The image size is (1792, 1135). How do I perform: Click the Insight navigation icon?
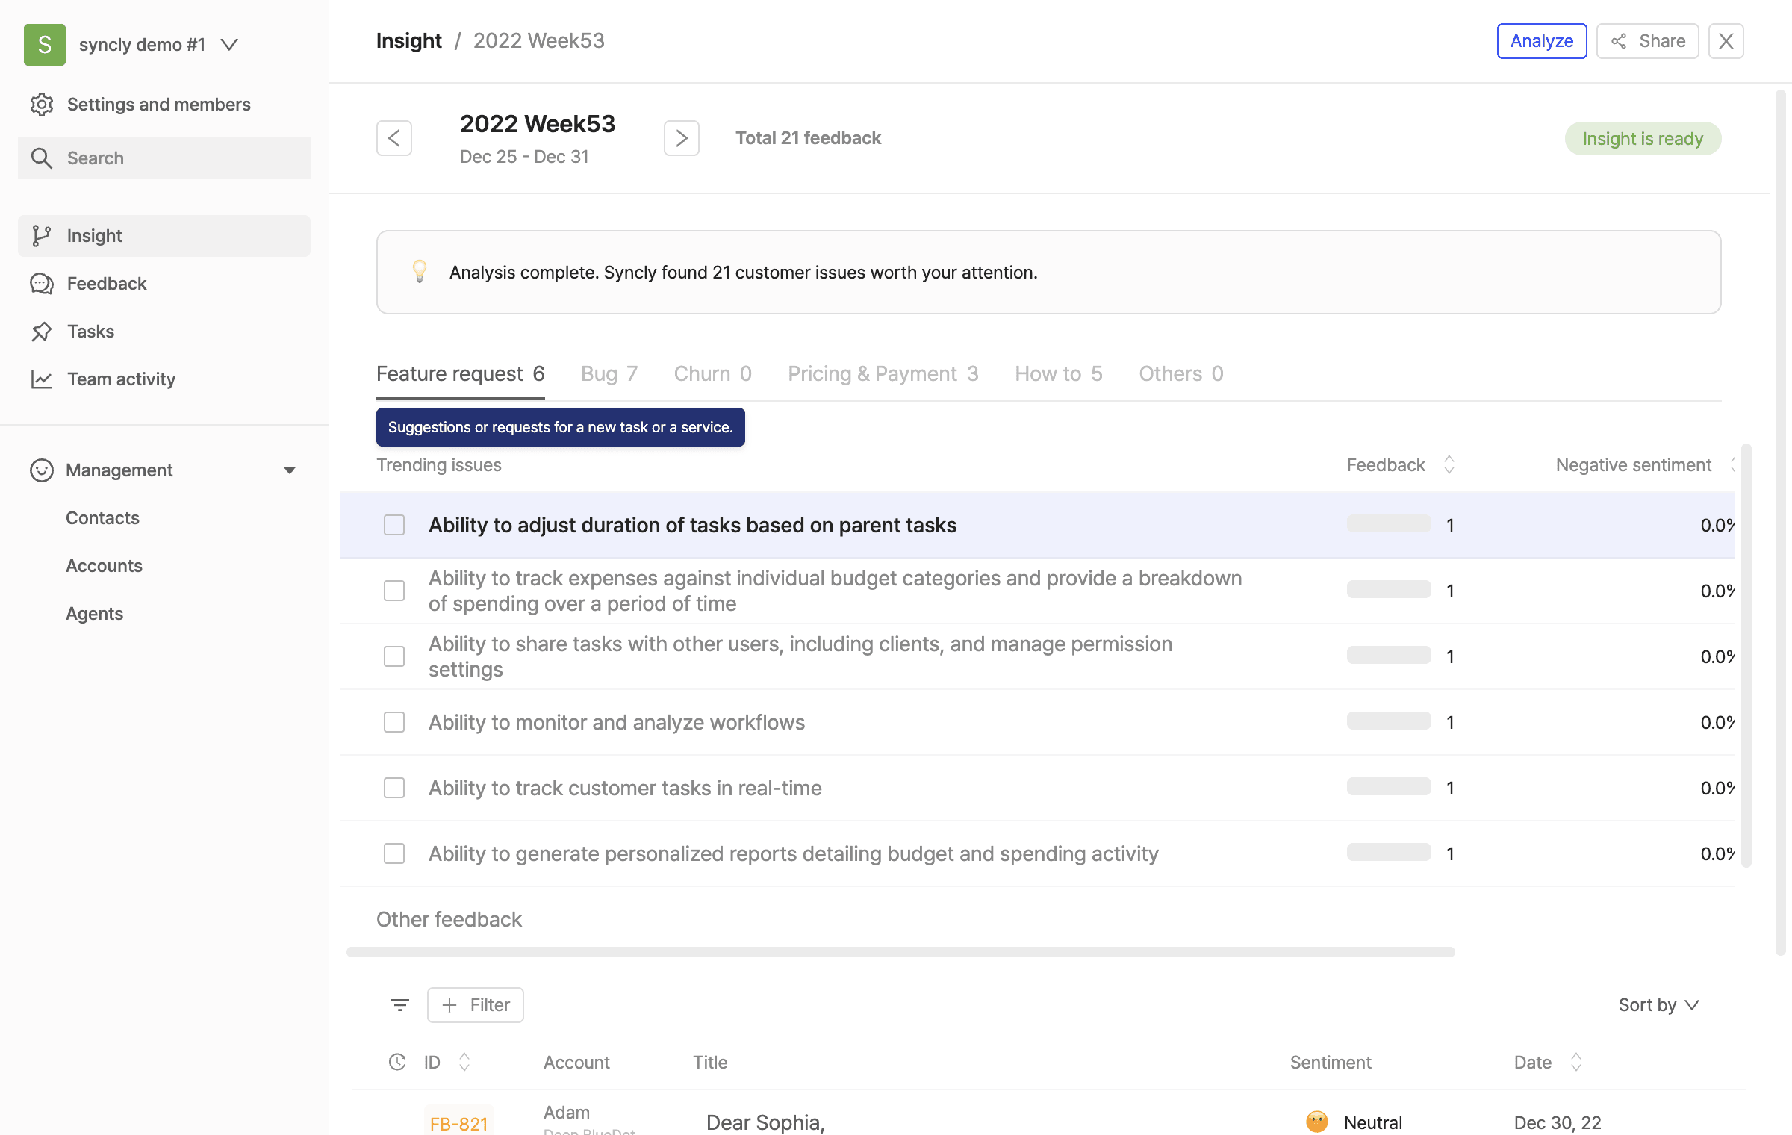pyautogui.click(x=40, y=237)
